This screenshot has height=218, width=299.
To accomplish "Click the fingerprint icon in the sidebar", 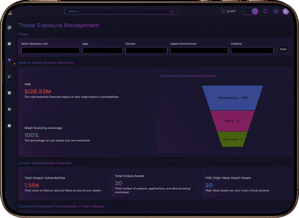I will [x=9, y=28].
